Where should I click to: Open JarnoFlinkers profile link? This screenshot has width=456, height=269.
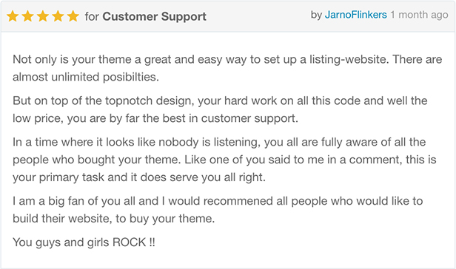click(355, 15)
